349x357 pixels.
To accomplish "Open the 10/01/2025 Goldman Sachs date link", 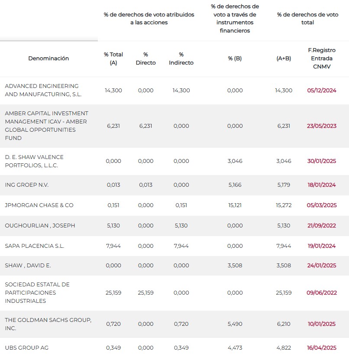I will tap(321, 324).
